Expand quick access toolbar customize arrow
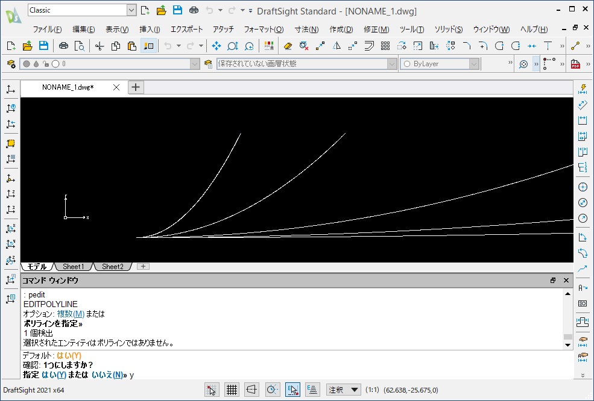Viewport: 594px width, 401px height. coord(250,11)
